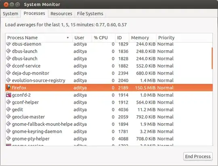
Task: Click the gnome-keyring-daemon icon
Action: tap(8, 131)
